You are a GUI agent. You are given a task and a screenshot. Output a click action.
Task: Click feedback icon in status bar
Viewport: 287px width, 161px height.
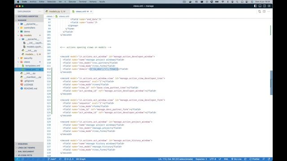pos(264,159)
